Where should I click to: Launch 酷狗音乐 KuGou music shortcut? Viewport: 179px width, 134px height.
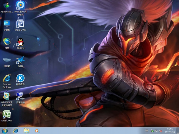(20, 80)
